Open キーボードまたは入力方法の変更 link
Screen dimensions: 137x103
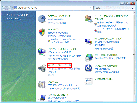pyautogui.click(x=110, y=58)
